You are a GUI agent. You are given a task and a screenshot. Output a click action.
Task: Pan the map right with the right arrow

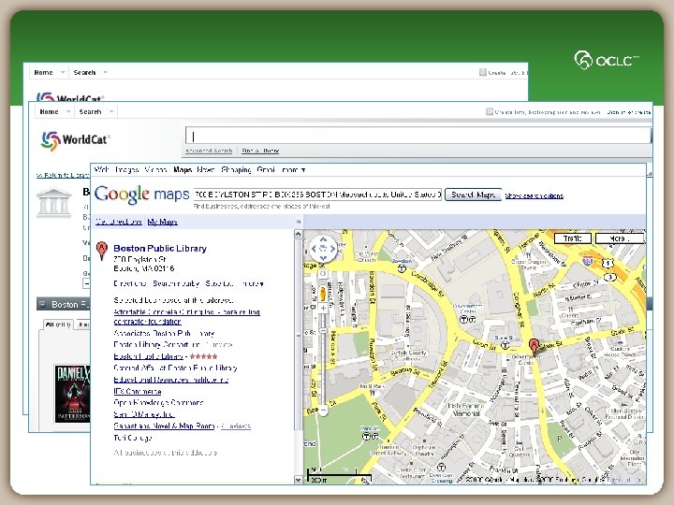point(332,249)
